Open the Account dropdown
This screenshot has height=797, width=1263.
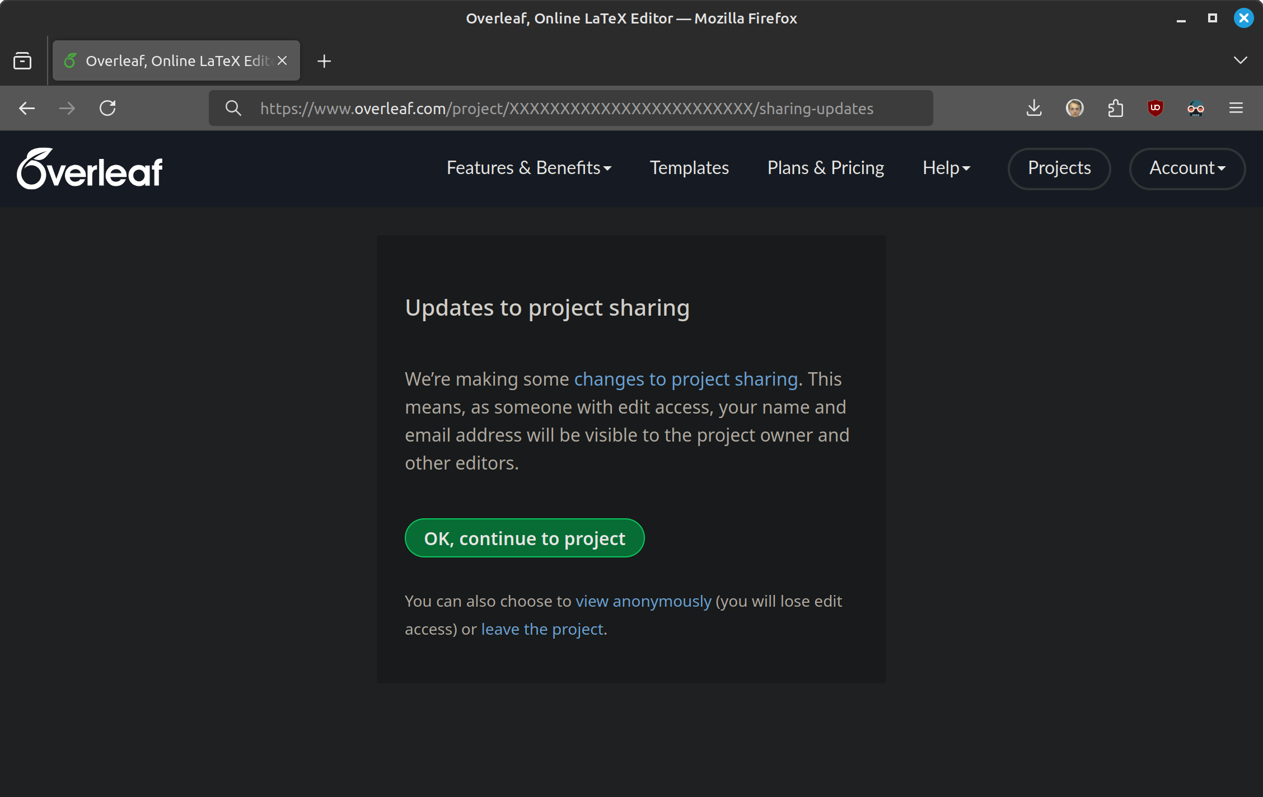[1187, 168]
